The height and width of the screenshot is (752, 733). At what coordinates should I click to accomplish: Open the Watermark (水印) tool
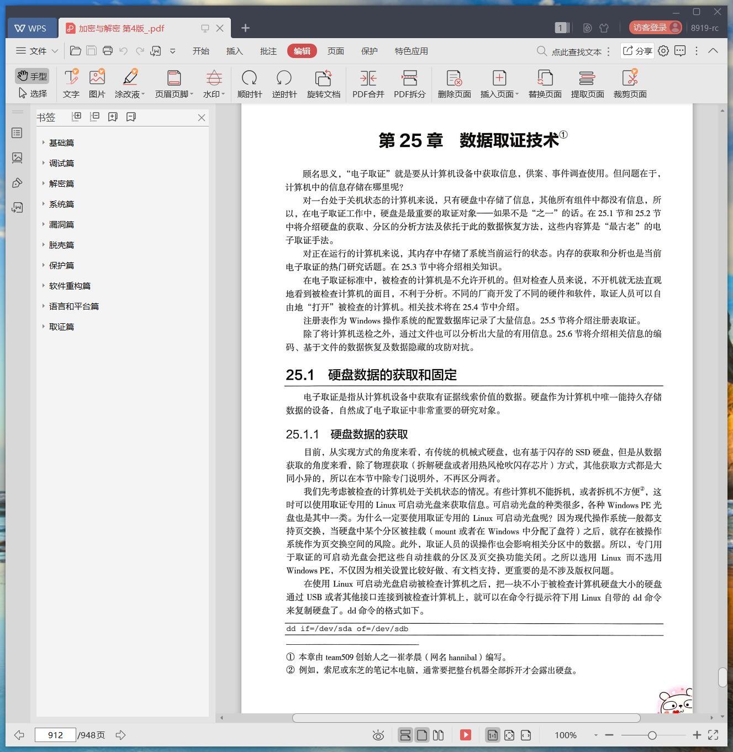pos(214,84)
